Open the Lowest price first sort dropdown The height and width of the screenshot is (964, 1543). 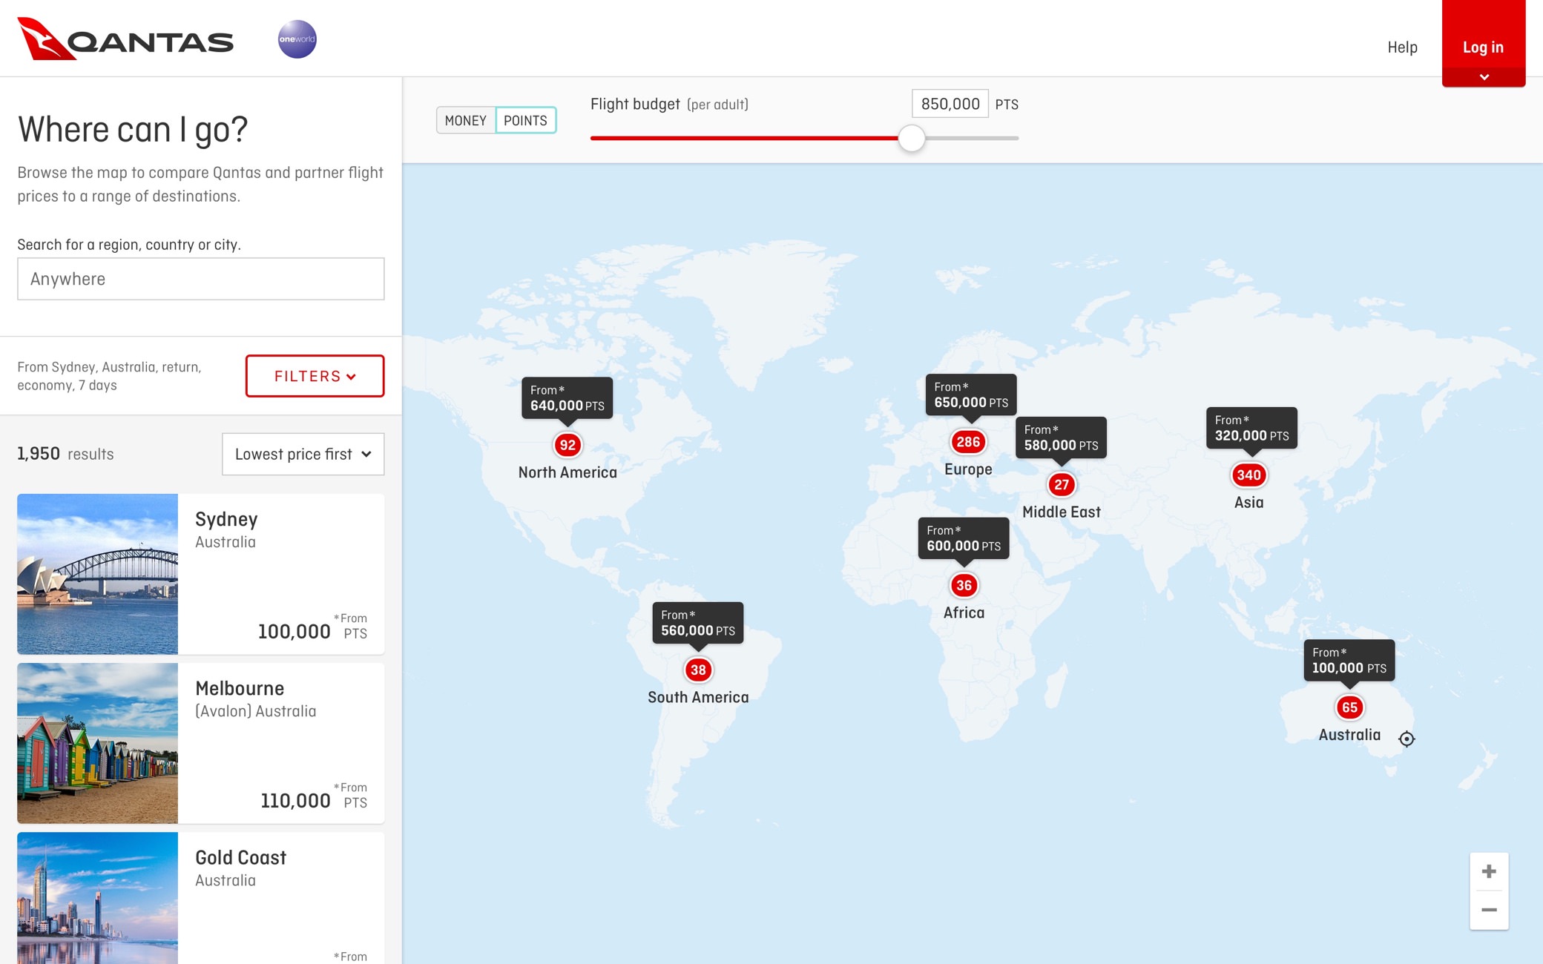tap(303, 454)
